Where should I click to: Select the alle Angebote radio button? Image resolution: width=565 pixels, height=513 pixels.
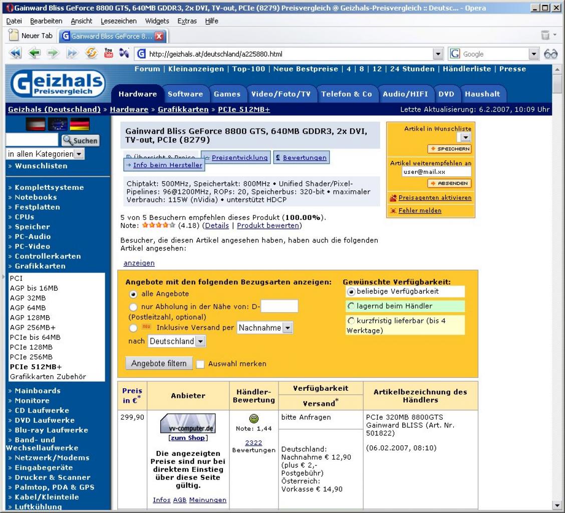coord(133,294)
